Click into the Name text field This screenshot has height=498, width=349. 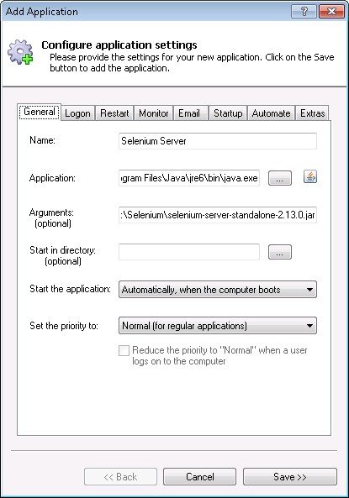pyautogui.click(x=218, y=141)
